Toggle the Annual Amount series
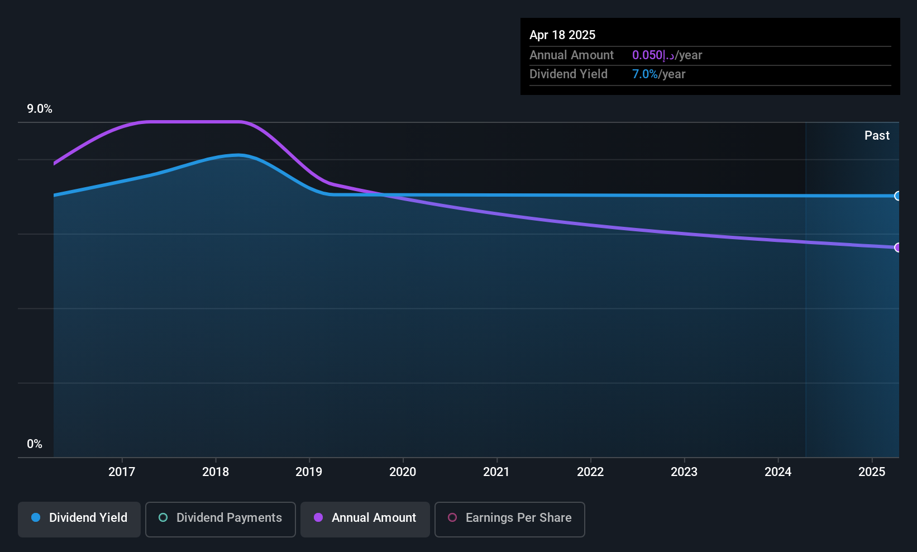 coord(365,519)
